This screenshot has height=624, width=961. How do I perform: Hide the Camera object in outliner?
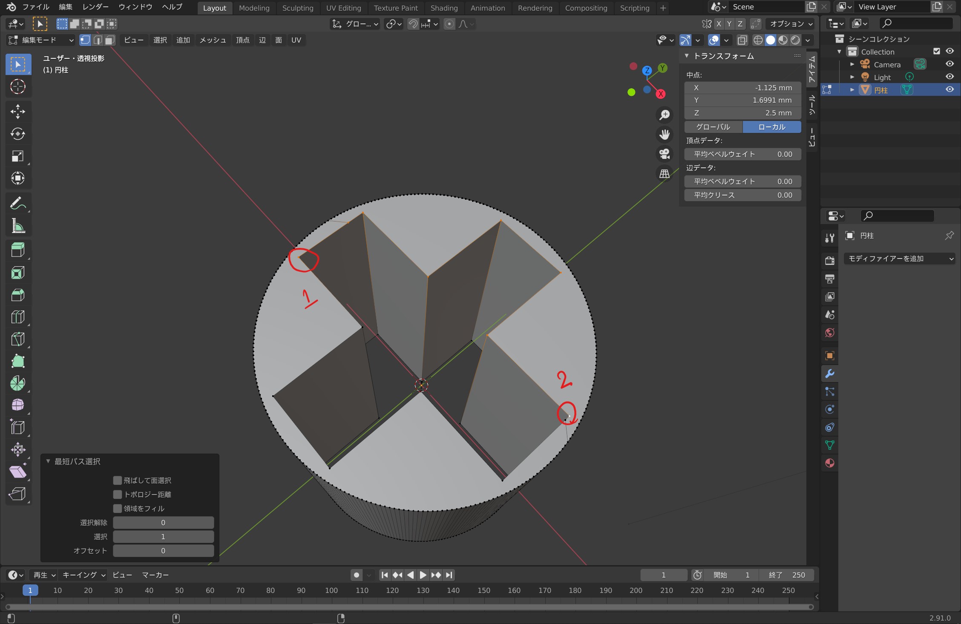pos(949,64)
